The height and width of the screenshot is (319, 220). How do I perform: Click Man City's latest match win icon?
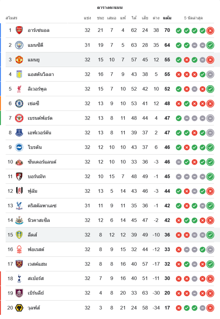[x=210, y=45]
